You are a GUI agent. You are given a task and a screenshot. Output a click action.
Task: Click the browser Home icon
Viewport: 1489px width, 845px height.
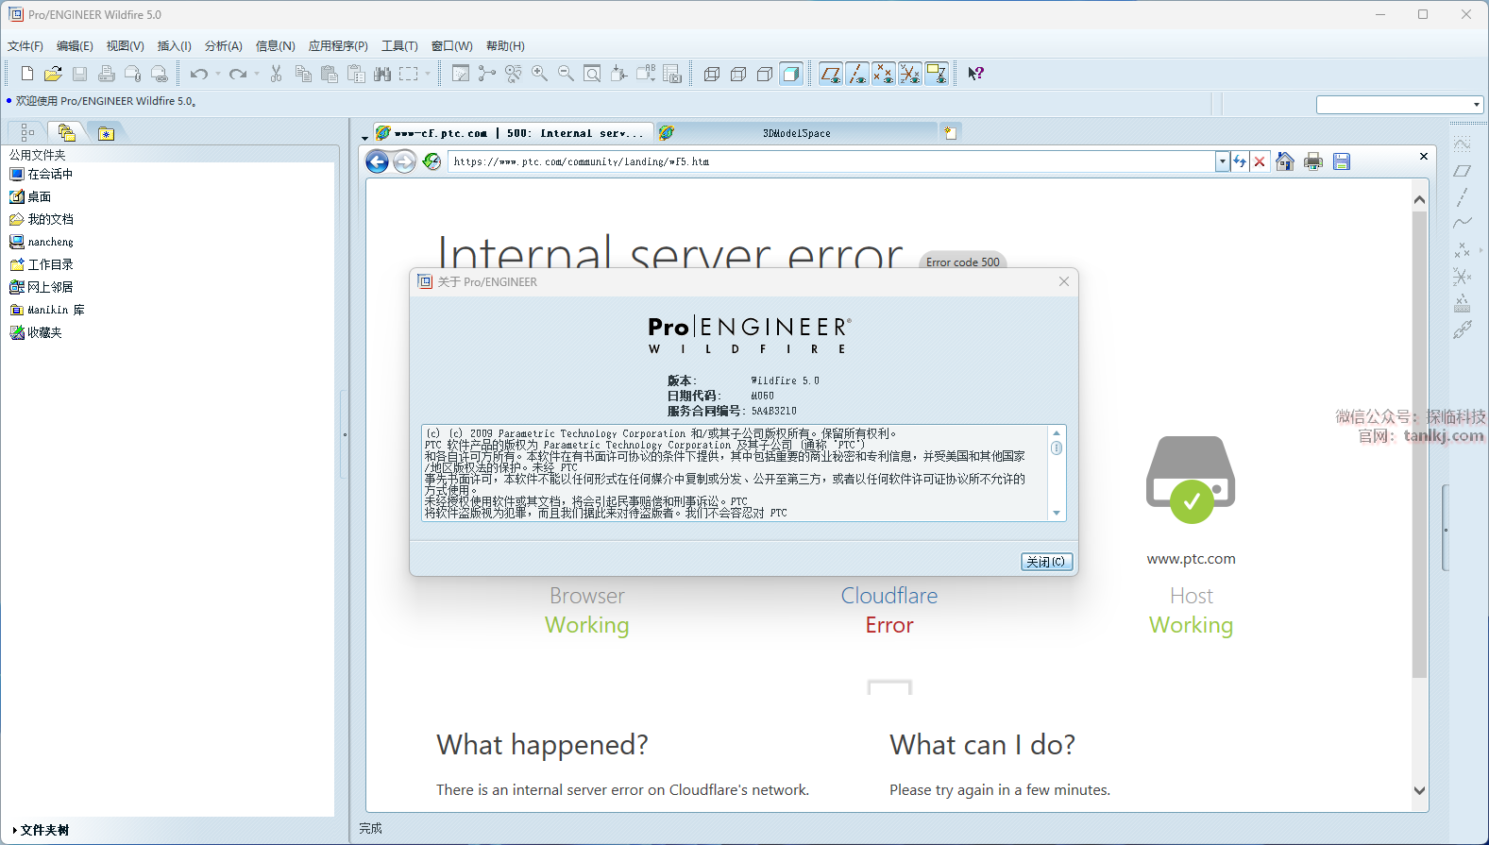click(x=1284, y=161)
